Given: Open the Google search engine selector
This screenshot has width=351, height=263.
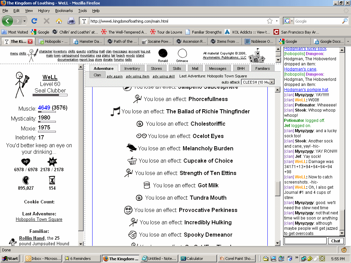Looking at the screenshot, I should click(x=288, y=21).
